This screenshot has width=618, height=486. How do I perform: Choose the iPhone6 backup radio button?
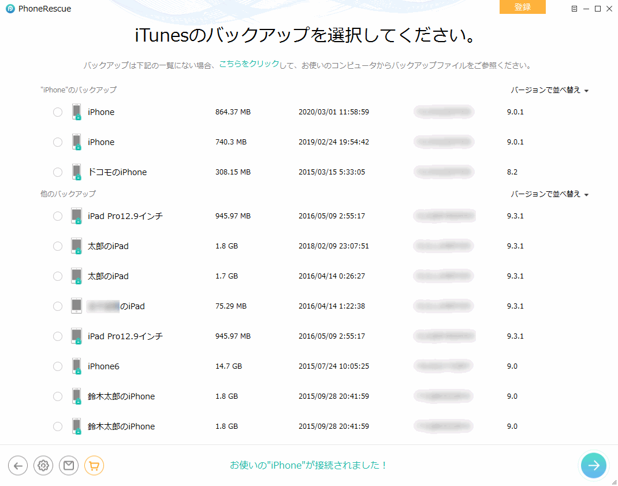pos(58,366)
